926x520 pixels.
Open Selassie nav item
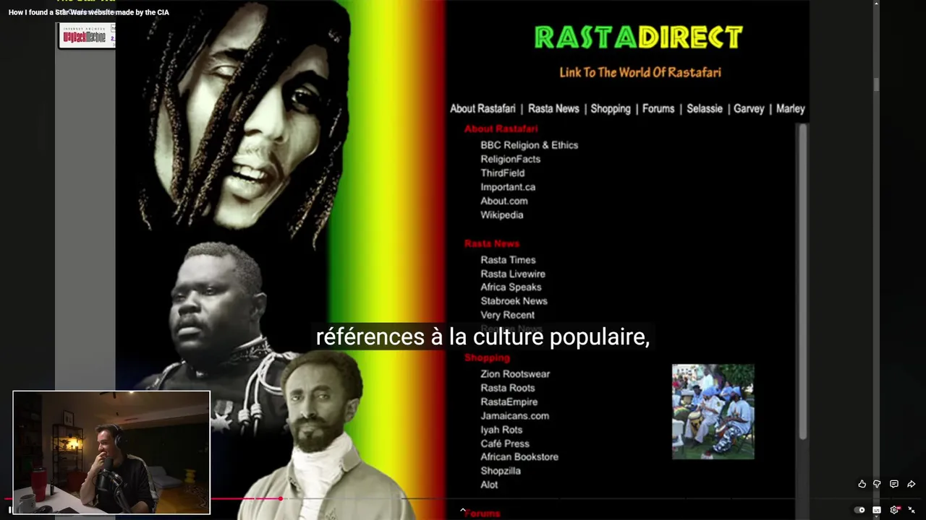[x=705, y=108]
